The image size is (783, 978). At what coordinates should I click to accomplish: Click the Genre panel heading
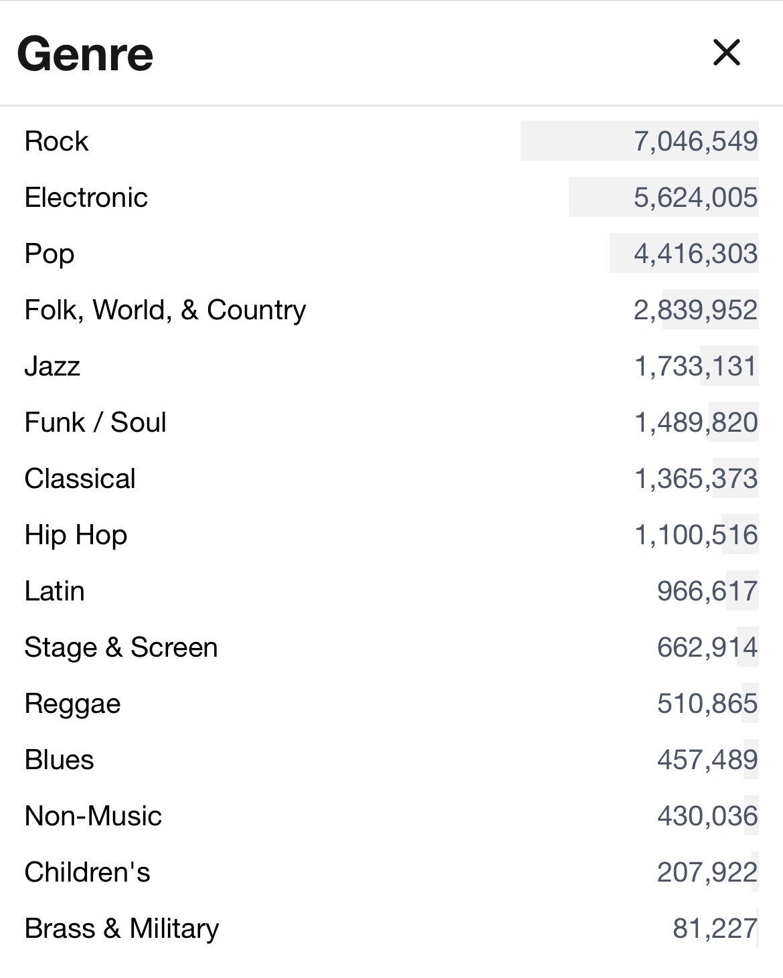pos(85,54)
